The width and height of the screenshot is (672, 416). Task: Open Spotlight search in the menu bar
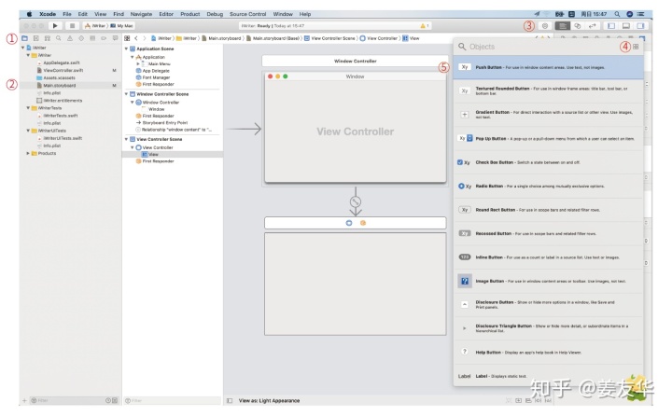(x=617, y=14)
